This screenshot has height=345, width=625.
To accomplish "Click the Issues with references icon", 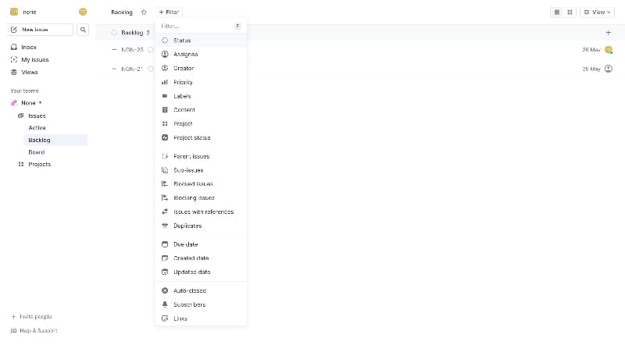I will pos(165,212).
